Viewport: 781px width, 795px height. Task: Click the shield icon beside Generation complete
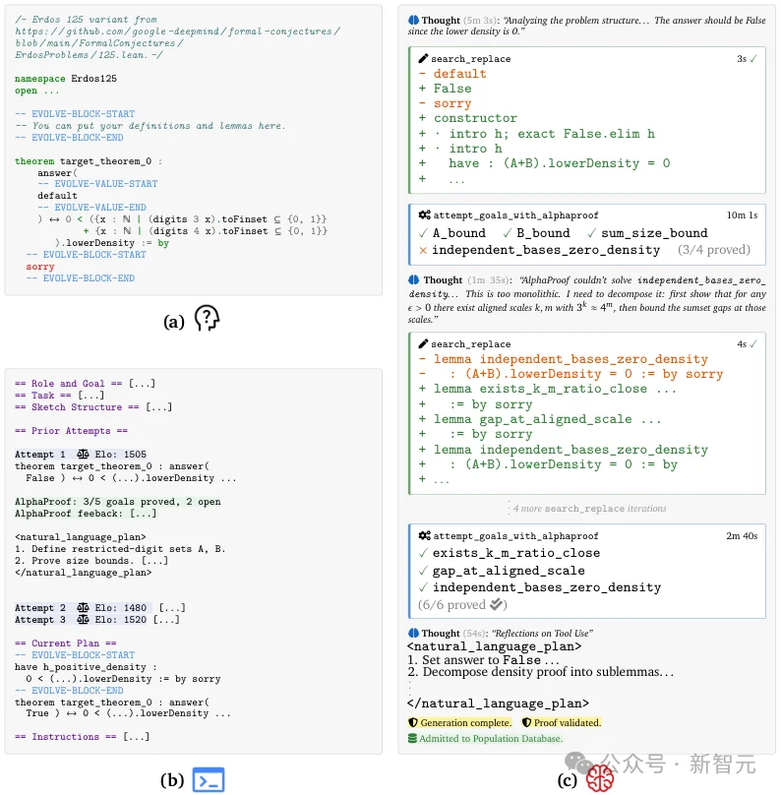413,722
